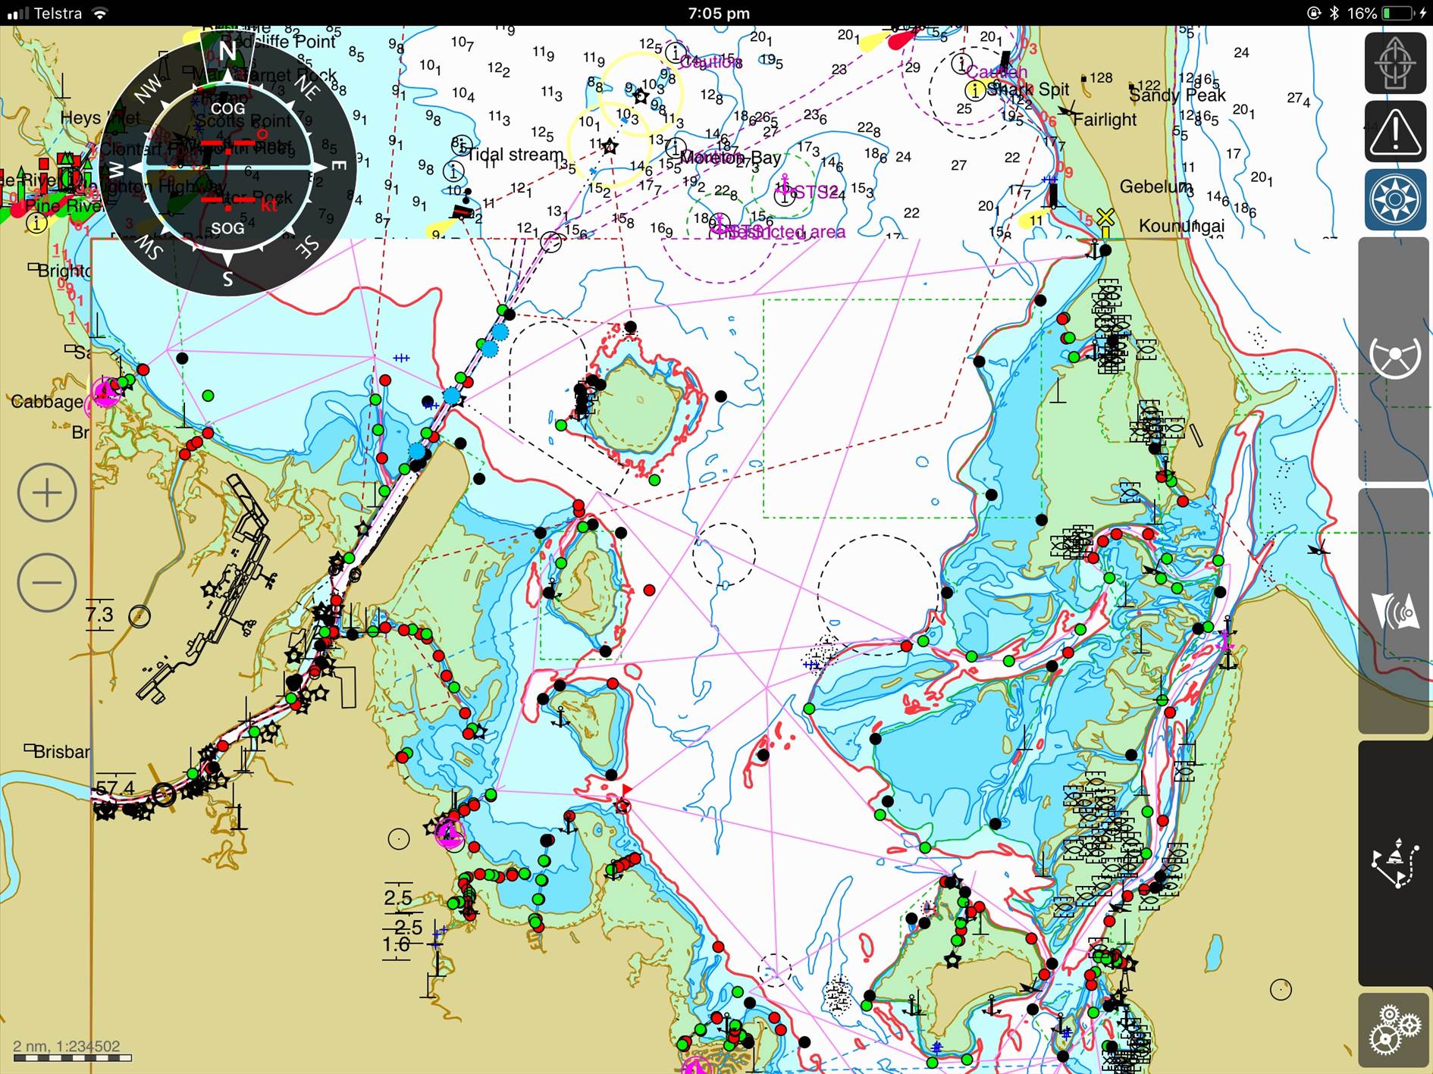Tap the Moreton Bay chart label

coord(729,158)
